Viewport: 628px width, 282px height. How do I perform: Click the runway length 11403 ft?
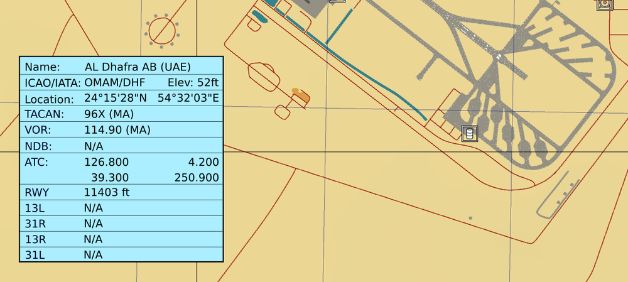[107, 192]
